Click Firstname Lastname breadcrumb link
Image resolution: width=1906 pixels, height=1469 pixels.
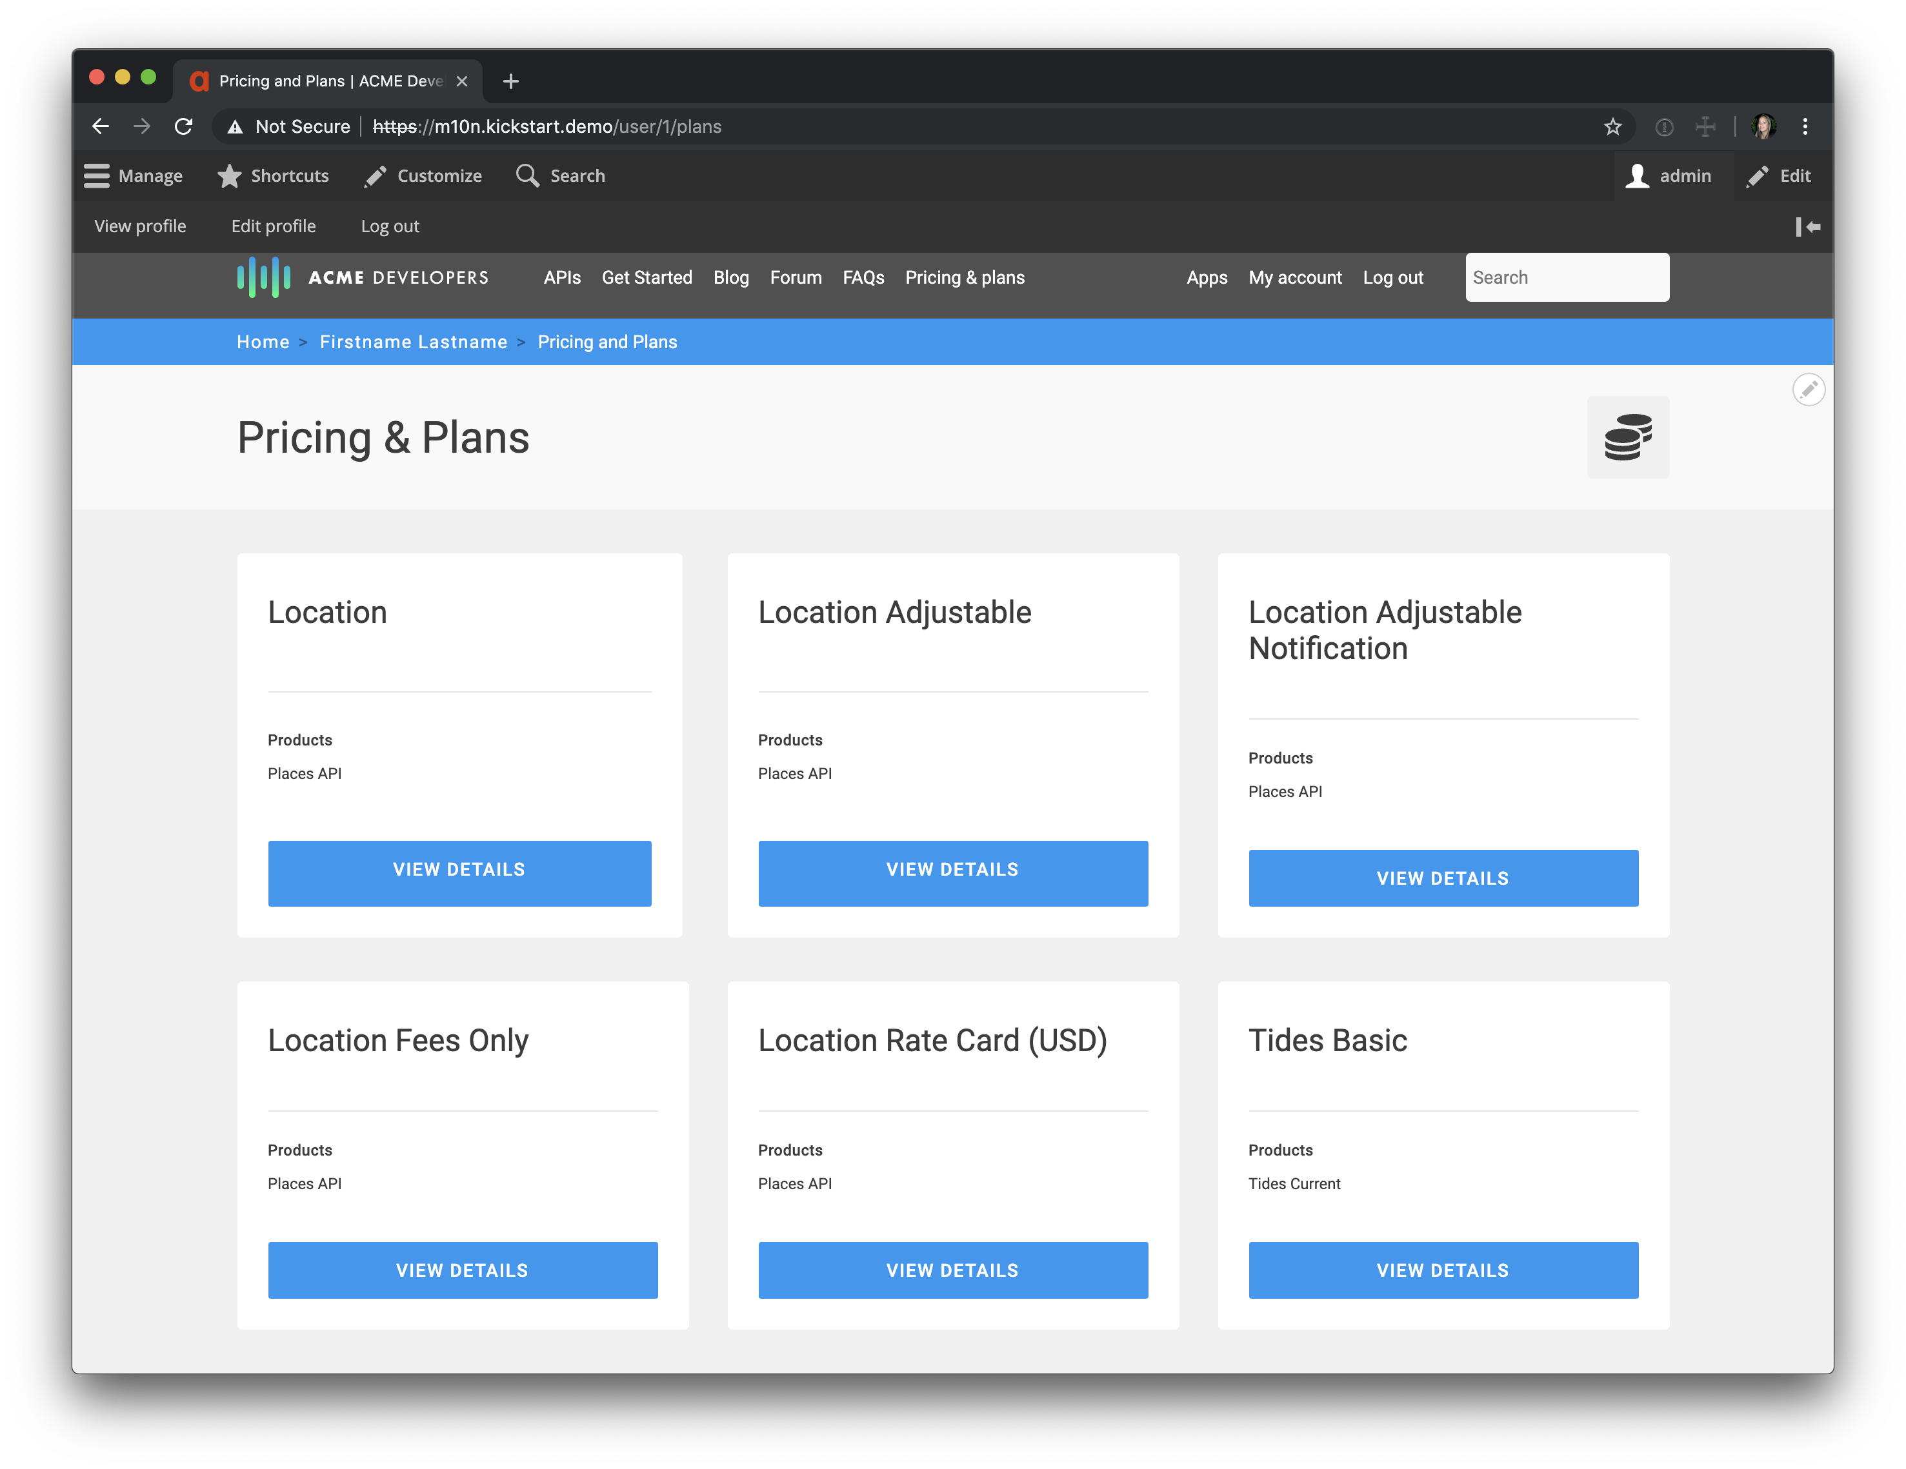click(413, 342)
